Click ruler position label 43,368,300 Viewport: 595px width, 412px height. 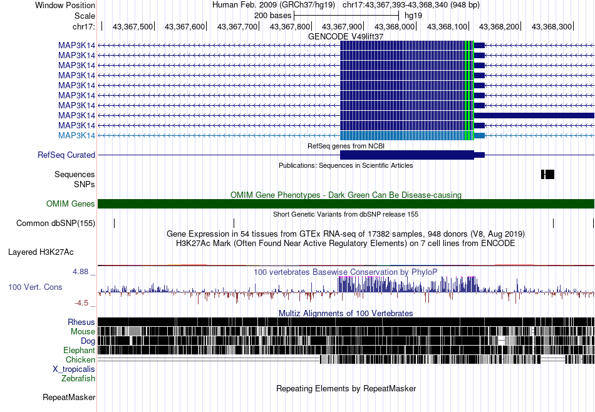(x=551, y=26)
